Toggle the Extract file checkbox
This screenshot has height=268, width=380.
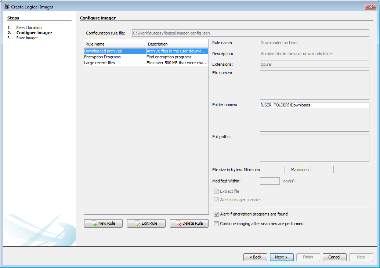216,191
